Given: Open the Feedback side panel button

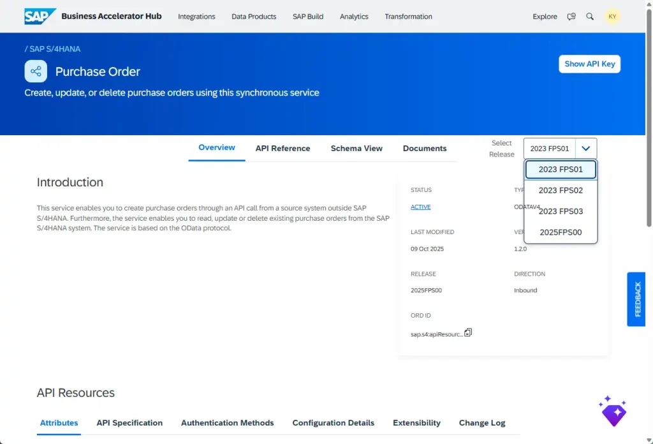Looking at the screenshot, I should tap(636, 299).
